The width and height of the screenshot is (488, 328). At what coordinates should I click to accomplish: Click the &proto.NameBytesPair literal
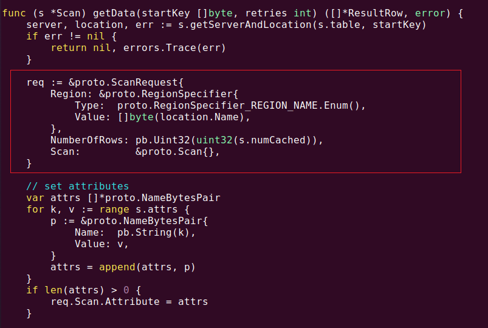pyautogui.click(x=144, y=221)
